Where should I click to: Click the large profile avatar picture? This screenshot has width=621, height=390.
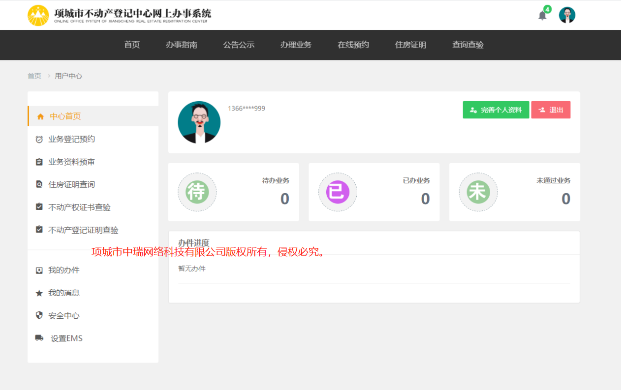[x=199, y=122]
